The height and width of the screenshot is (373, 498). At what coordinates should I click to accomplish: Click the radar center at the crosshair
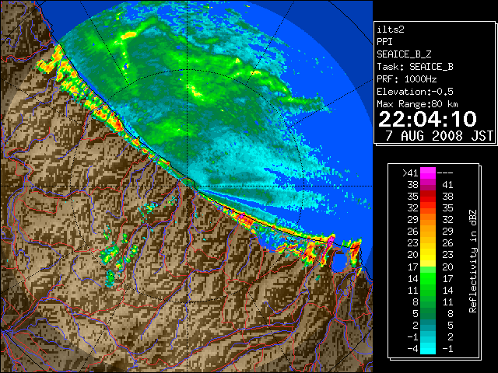188,186
